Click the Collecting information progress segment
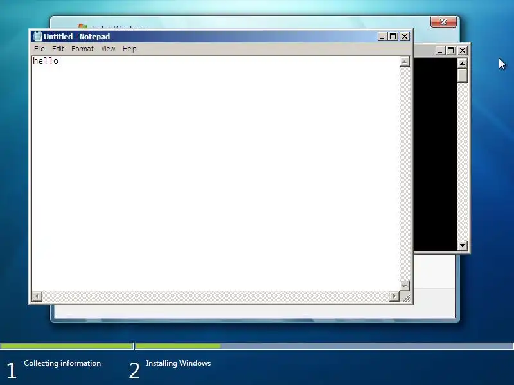This screenshot has width=514, height=385. (67, 346)
